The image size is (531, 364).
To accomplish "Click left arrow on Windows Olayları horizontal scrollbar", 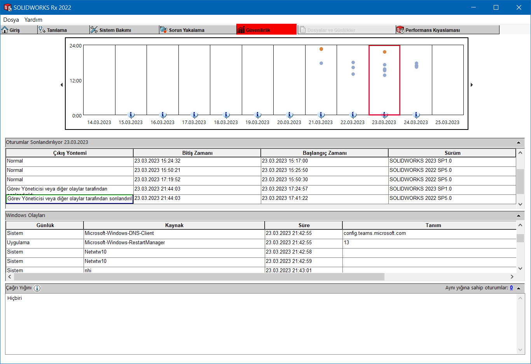I will (x=10, y=277).
